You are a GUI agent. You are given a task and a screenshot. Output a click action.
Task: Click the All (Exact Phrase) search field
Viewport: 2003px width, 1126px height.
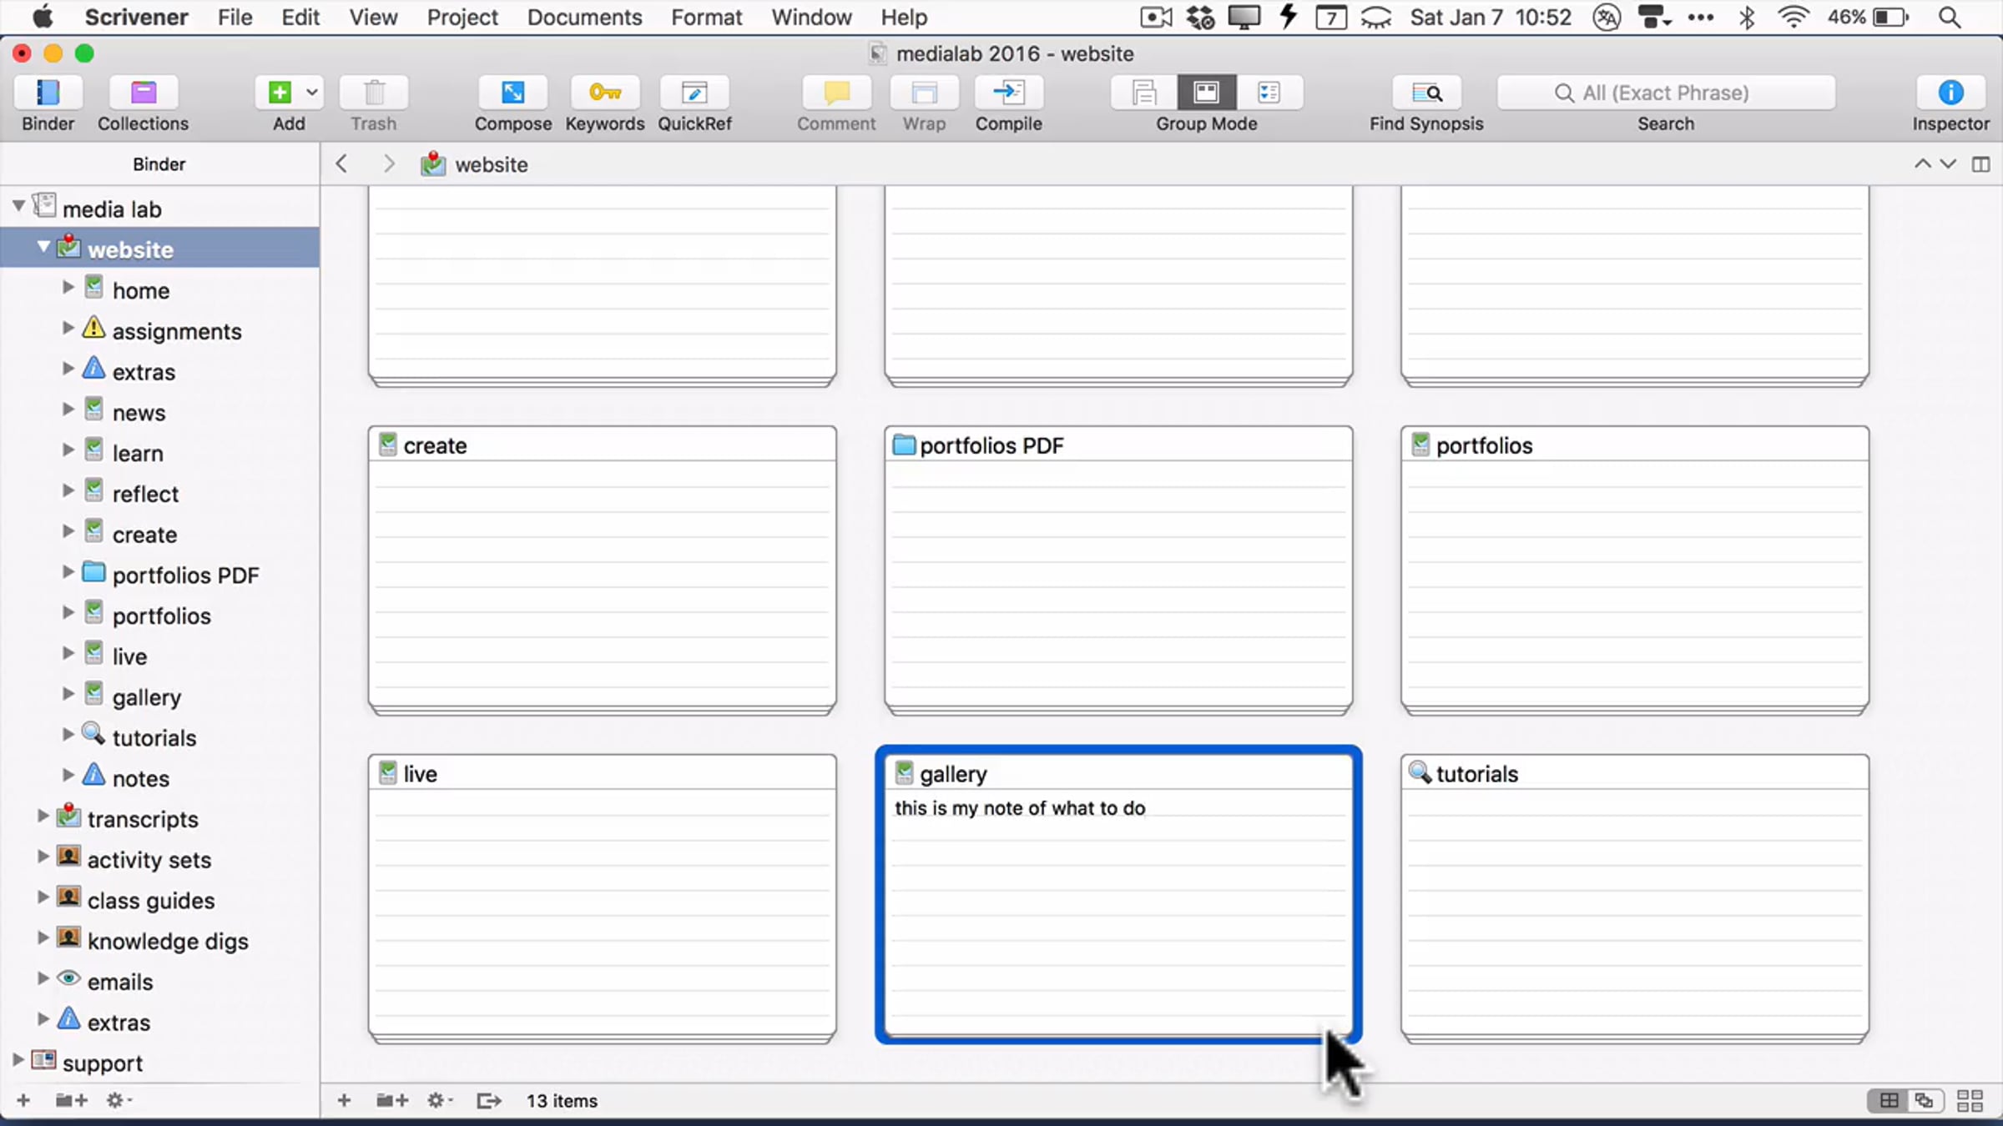(1665, 93)
